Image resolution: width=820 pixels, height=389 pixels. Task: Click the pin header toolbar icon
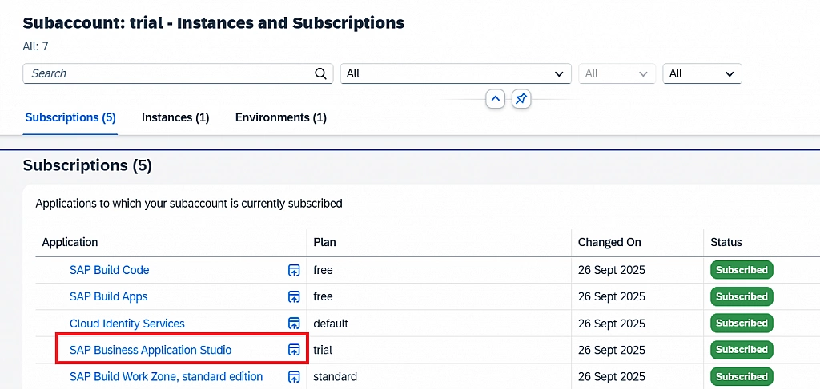[x=521, y=99]
